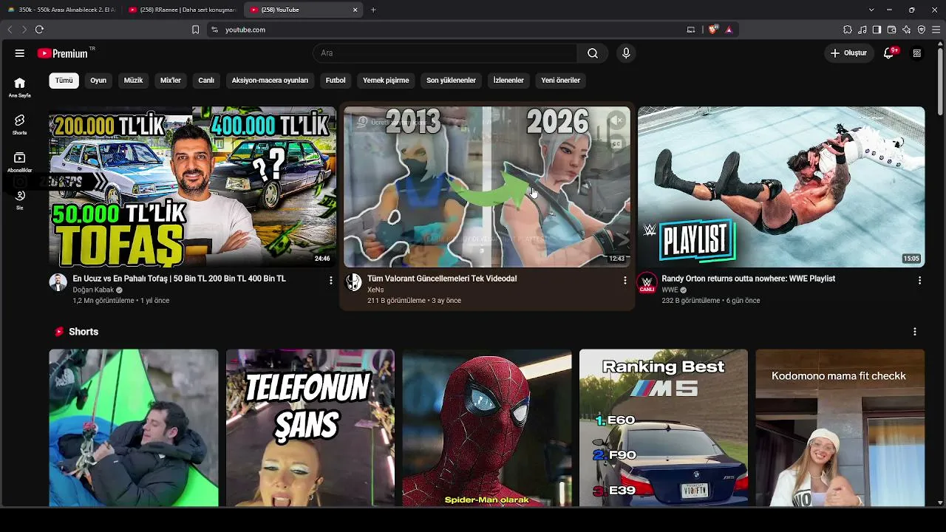This screenshot has height=532, width=946.
Task: Open the tab search dropdown arrow
Action: pyautogui.click(x=871, y=10)
